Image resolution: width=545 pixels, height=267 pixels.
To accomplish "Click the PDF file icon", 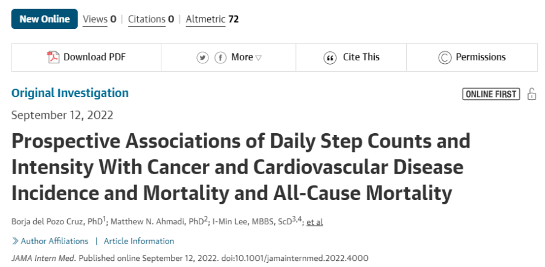I will [53, 57].
